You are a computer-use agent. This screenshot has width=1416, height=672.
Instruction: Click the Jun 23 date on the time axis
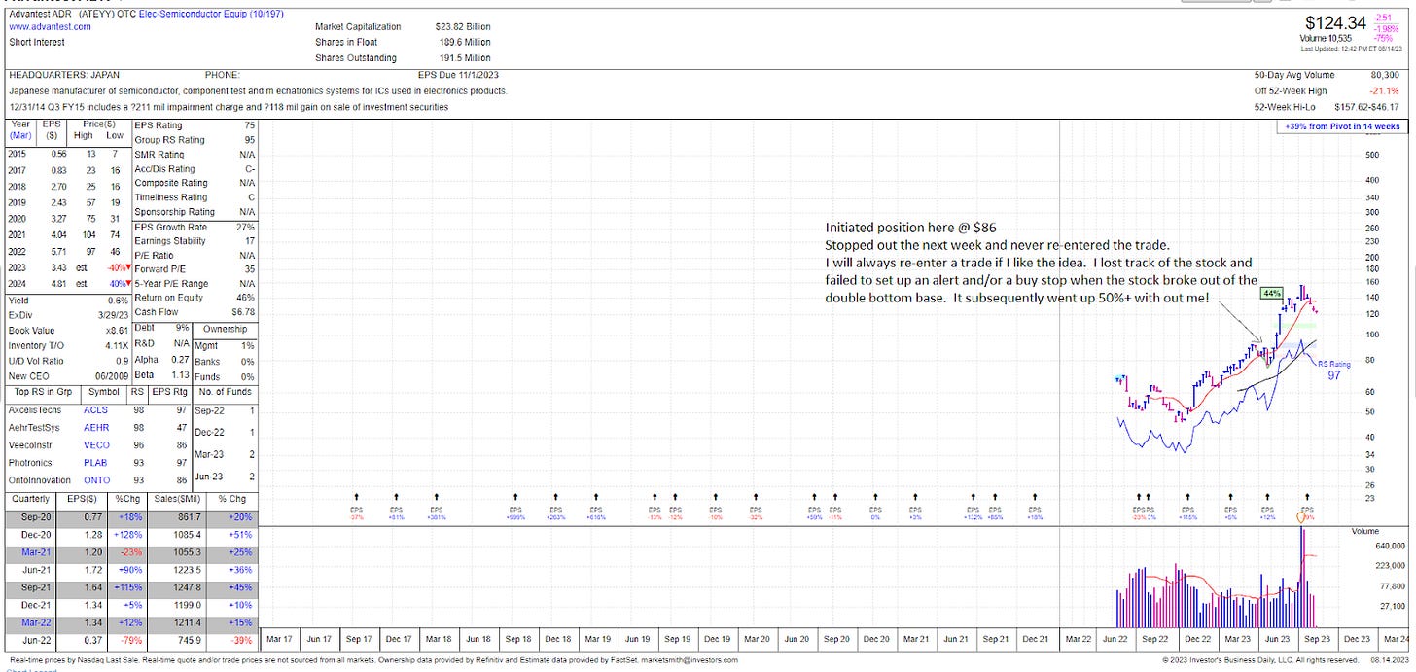pos(1276,639)
